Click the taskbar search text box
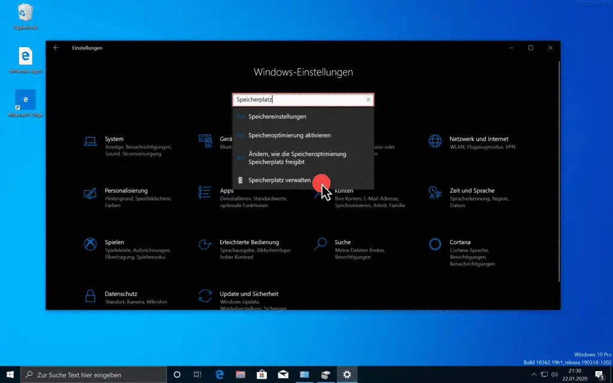Viewport: 613px width, 383px height. click(x=94, y=375)
